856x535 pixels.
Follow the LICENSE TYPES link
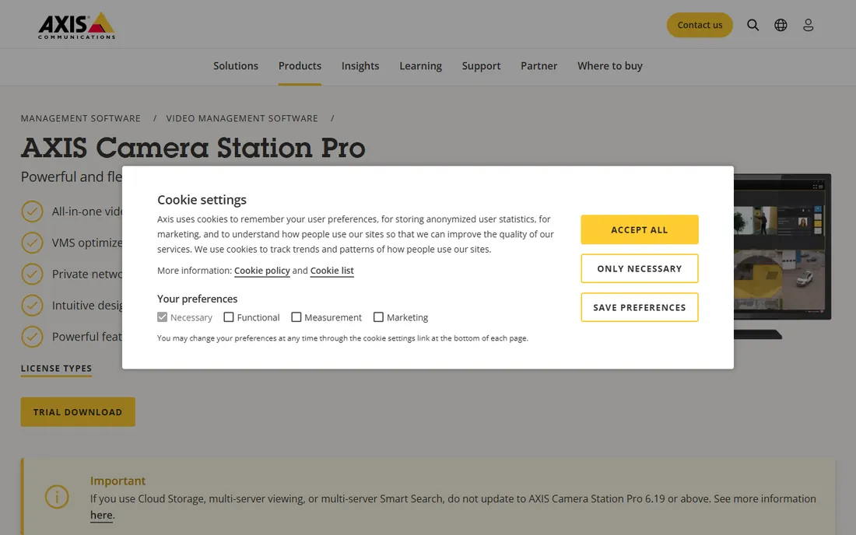point(56,369)
